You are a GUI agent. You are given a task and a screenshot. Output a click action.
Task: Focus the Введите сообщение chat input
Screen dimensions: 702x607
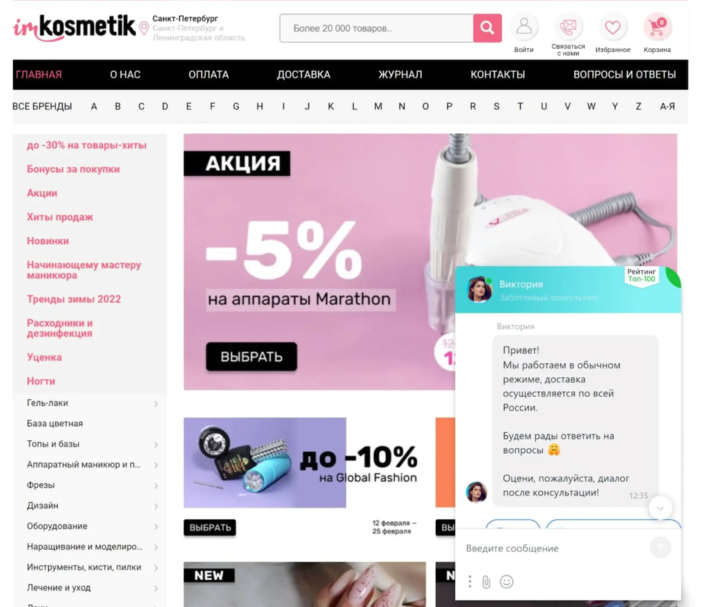(555, 548)
